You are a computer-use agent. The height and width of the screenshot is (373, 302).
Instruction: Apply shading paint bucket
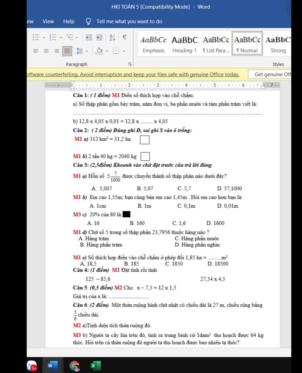pyautogui.click(x=99, y=51)
